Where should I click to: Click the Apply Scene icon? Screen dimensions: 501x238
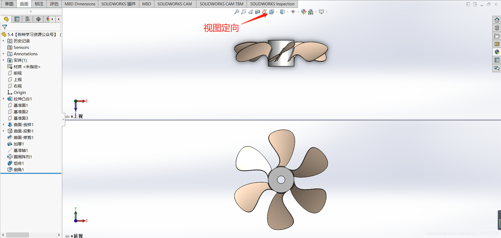311,12
